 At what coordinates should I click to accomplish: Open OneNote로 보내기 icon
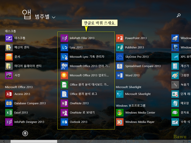[x=64, y=113]
